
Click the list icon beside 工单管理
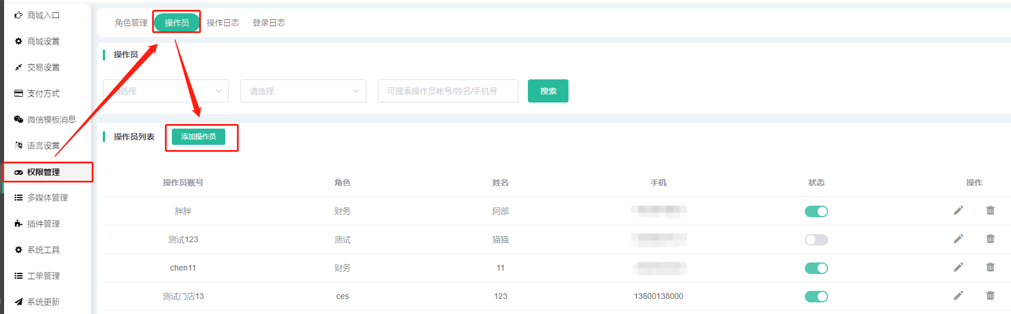[19, 276]
